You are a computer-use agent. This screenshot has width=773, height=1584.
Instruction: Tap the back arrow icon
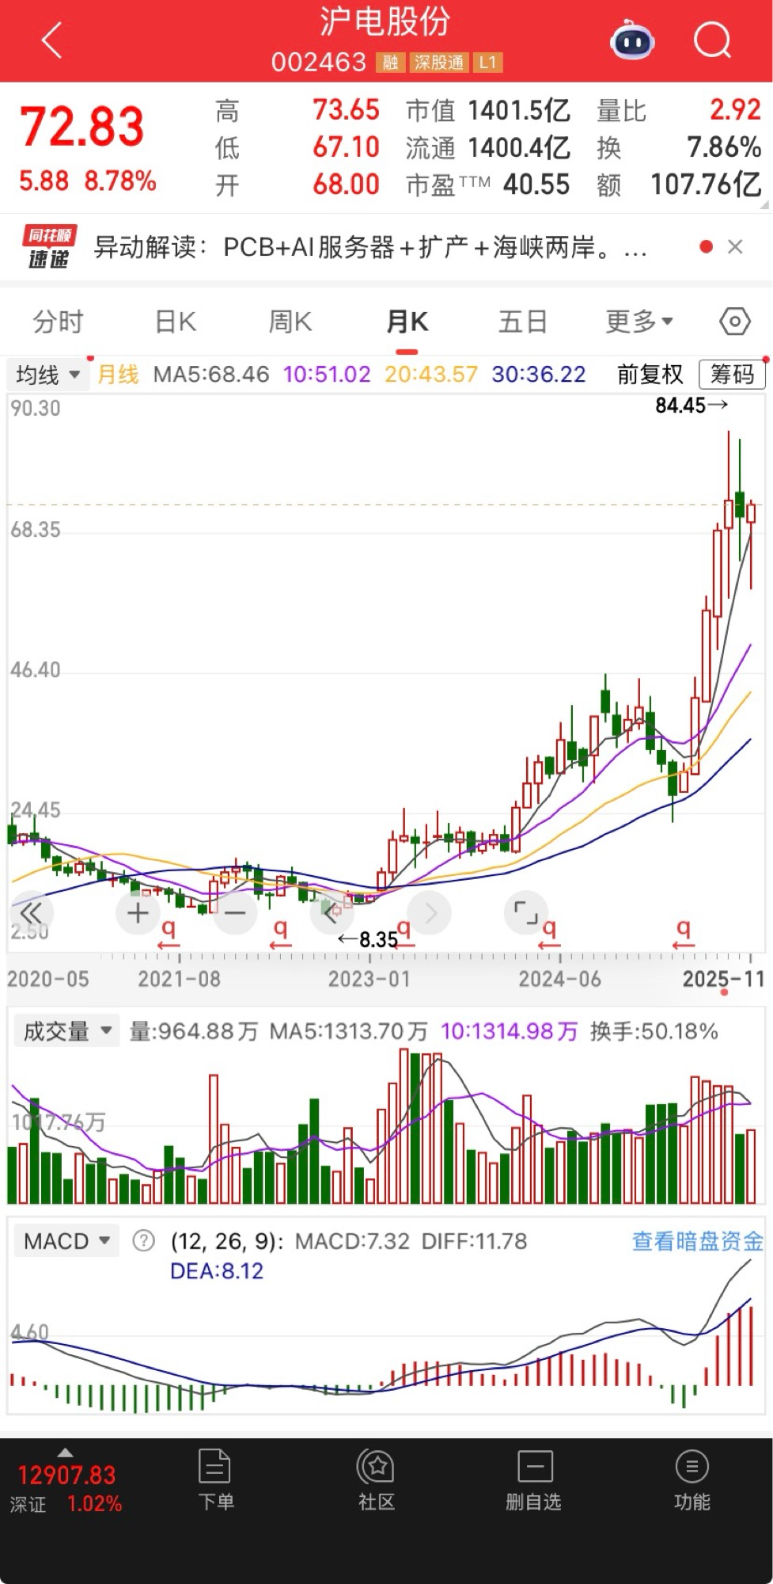tap(51, 40)
